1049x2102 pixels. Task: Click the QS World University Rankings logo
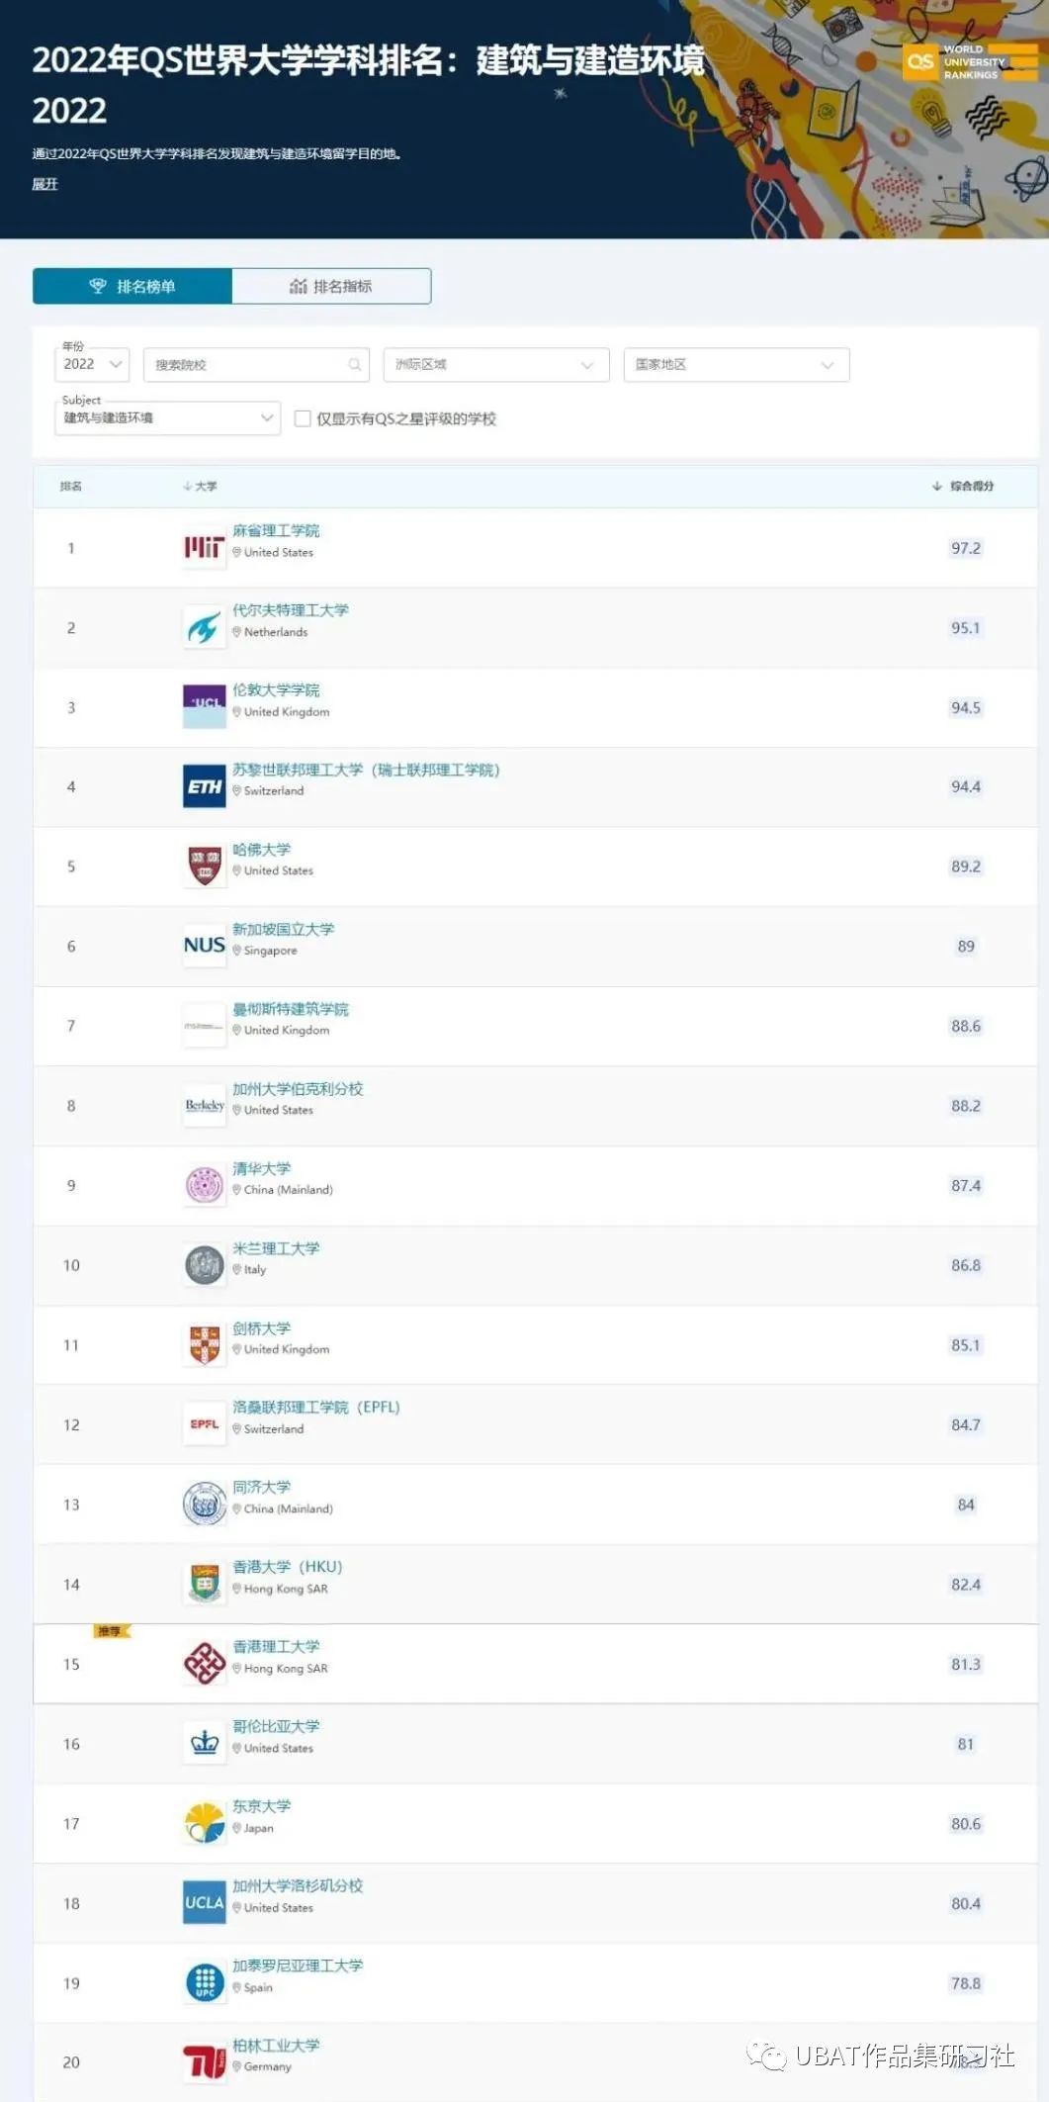click(x=970, y=62)
